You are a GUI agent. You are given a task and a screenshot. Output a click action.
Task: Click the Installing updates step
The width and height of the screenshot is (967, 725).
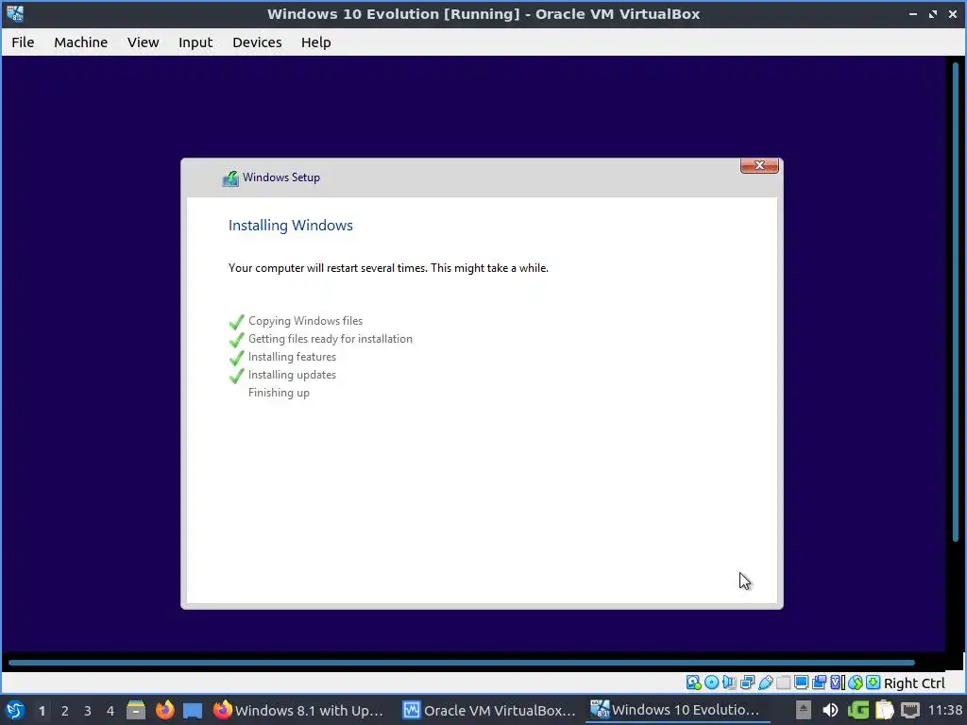(x=292, y=374)
